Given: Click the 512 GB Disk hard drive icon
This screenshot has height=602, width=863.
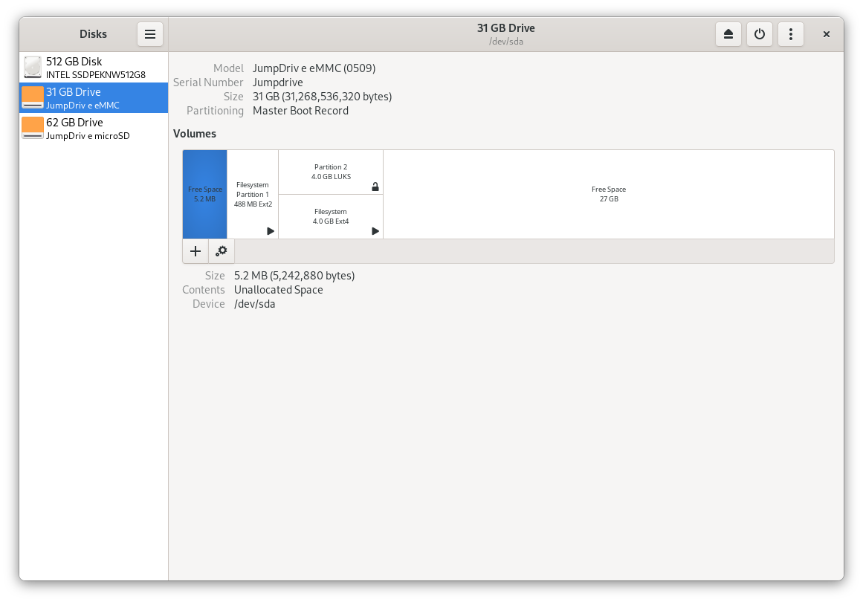Looking at the screenshot, I should (33, 67).
